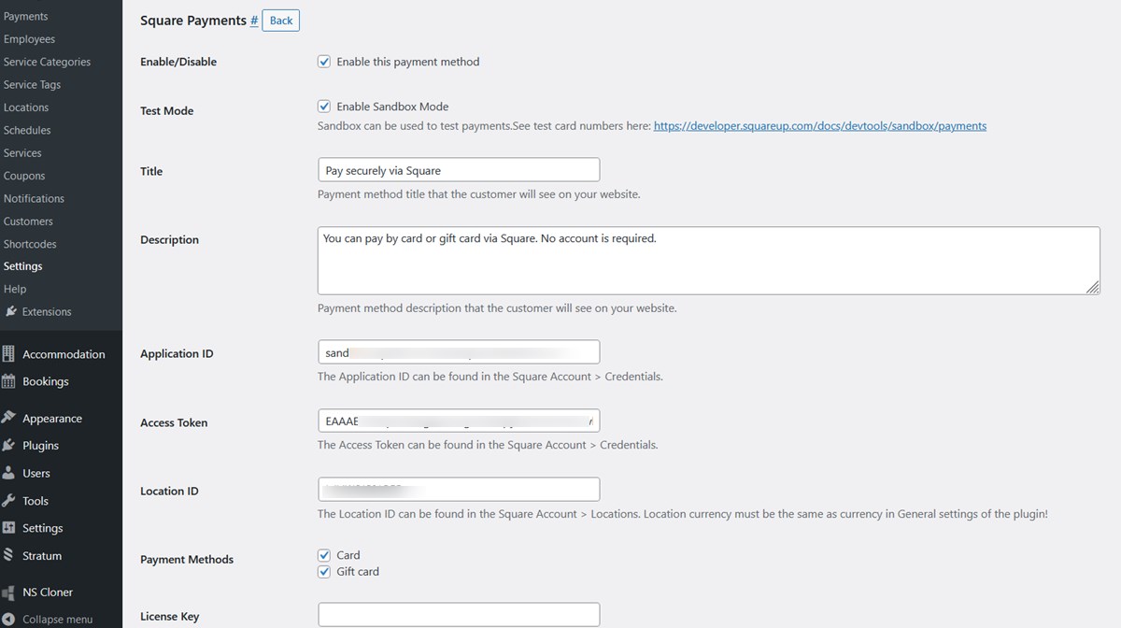Screen dimensions: 1121x628
Task: Click the NS Cloner icon
Action: [x=8, y=592]
